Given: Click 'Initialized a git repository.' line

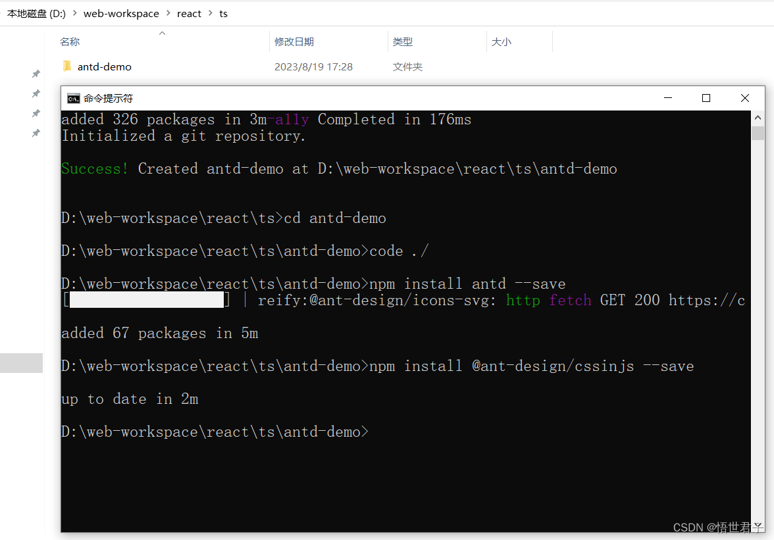Looking at the screenshot, I should (x=183, y=136).
